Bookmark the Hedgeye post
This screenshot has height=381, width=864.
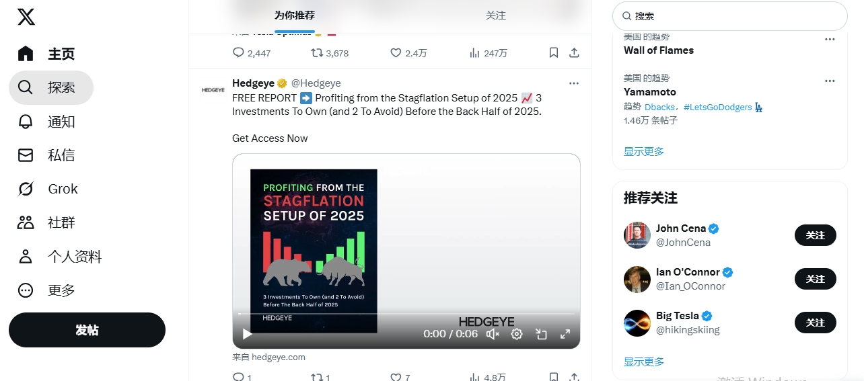[x=553, y=377]
